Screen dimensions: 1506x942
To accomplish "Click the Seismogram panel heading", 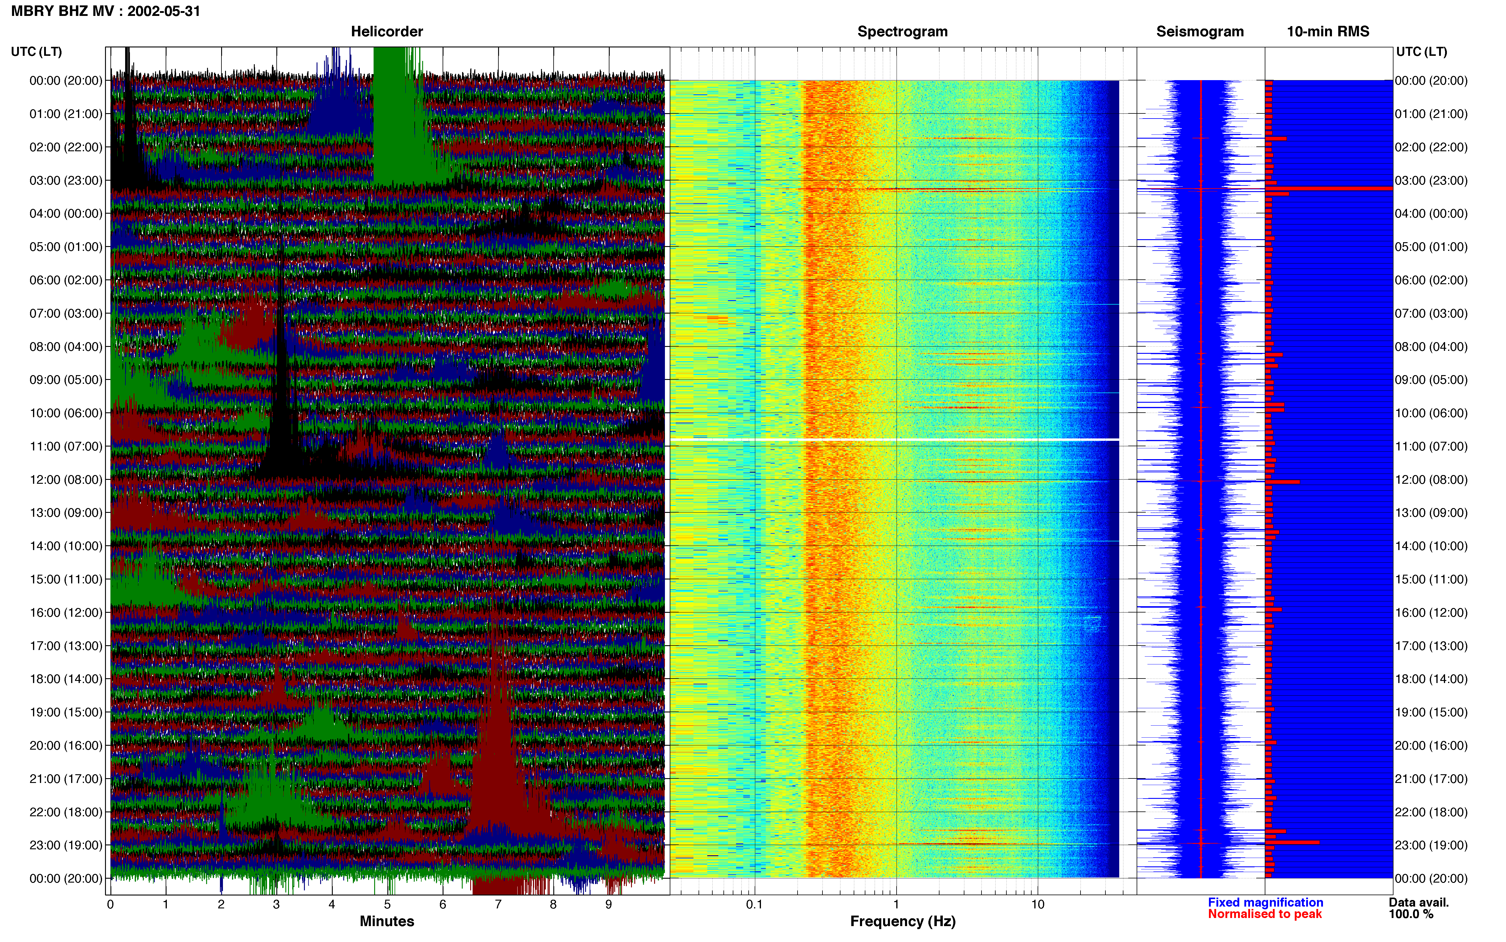I will coord(1200,31).
